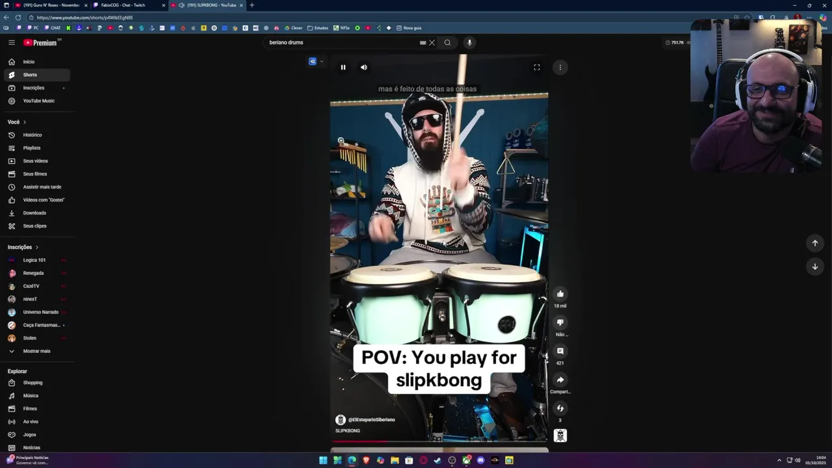Screen dimensions: 832x468
Task: Open Inscrições in the sidebar
Action: [36, 88]
